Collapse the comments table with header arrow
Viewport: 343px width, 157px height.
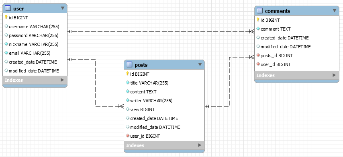335,10
